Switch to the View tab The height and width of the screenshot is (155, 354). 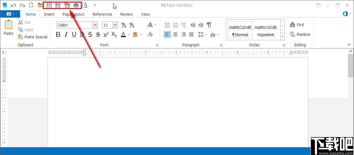145,14
